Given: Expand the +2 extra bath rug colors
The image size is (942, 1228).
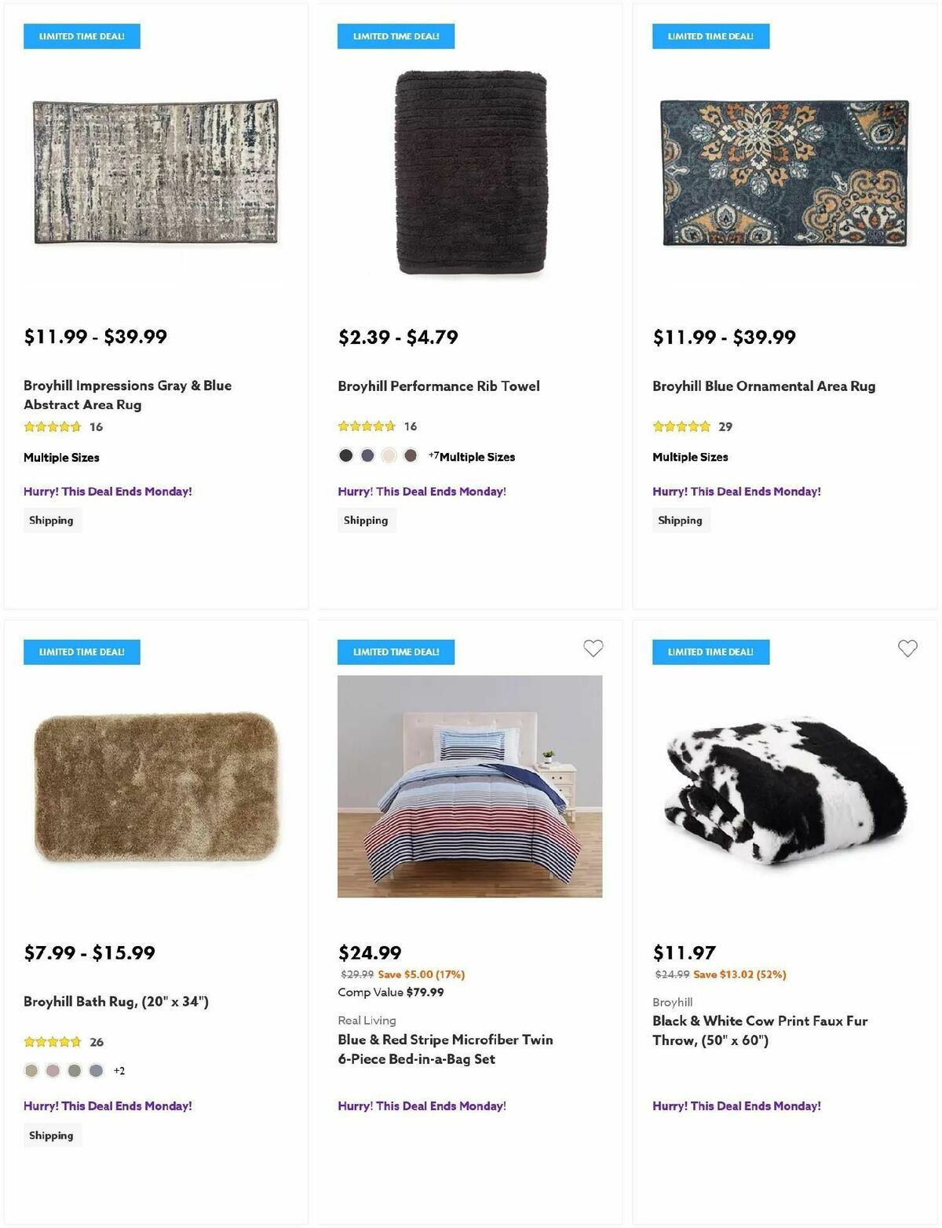Looking at the screenshot, I should tap(119, 1069).
